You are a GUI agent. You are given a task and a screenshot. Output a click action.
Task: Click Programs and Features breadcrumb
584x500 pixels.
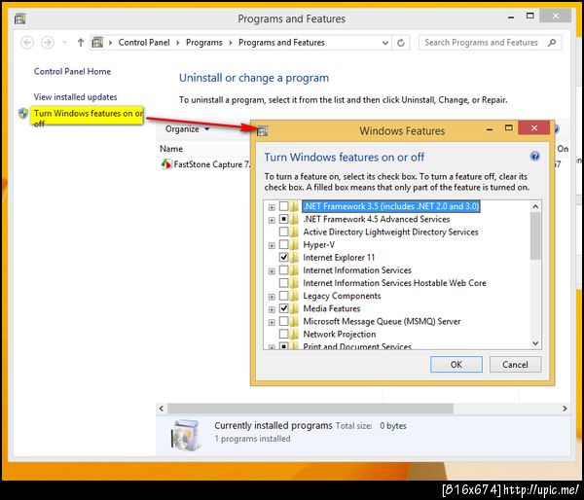pos(281,43)
